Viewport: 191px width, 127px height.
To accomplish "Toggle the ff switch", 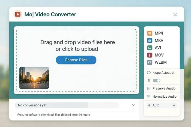I will (157, 80).
